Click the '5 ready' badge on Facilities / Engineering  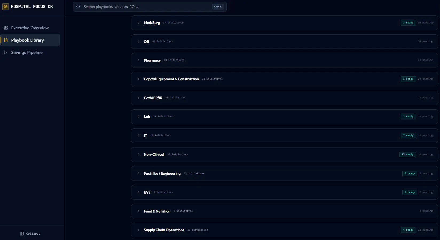(410, 173)
